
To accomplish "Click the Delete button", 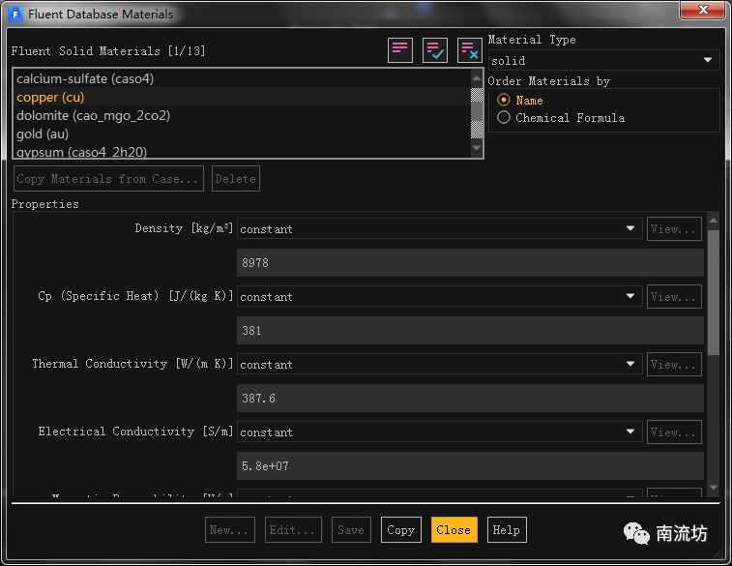I will (x=236, y=178).
